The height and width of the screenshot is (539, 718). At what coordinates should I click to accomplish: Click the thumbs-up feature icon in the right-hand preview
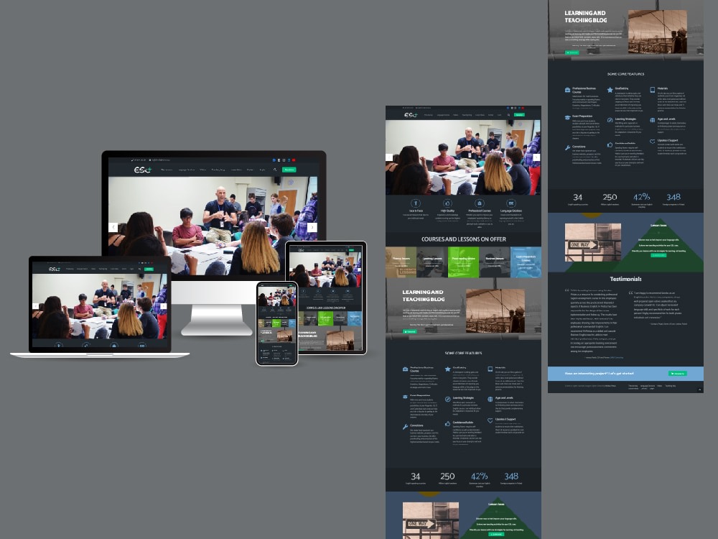tap(610, 145)
